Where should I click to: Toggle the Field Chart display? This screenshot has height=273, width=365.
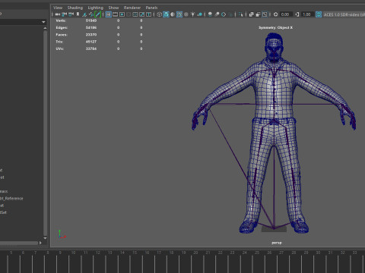[135, 14]
